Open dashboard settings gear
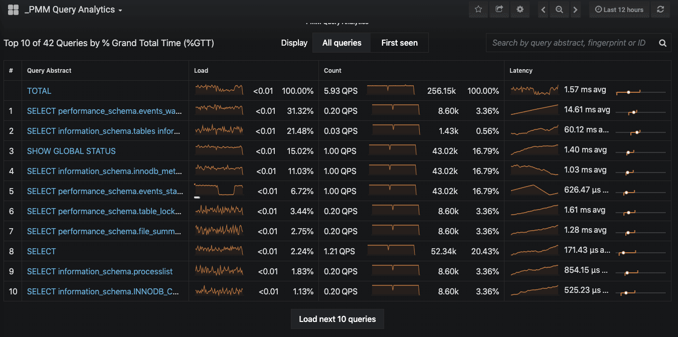 pyautogui.click(x=520, y=10)
